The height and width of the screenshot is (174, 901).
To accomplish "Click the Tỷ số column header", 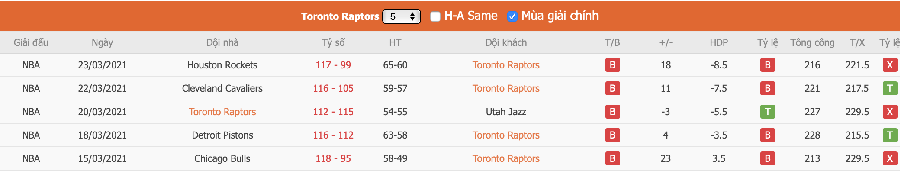I will tap(333, 42).
